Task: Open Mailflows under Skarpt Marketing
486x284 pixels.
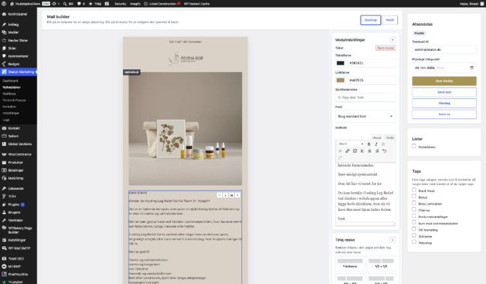Action: pyautogui.click(x=9, y=94)
